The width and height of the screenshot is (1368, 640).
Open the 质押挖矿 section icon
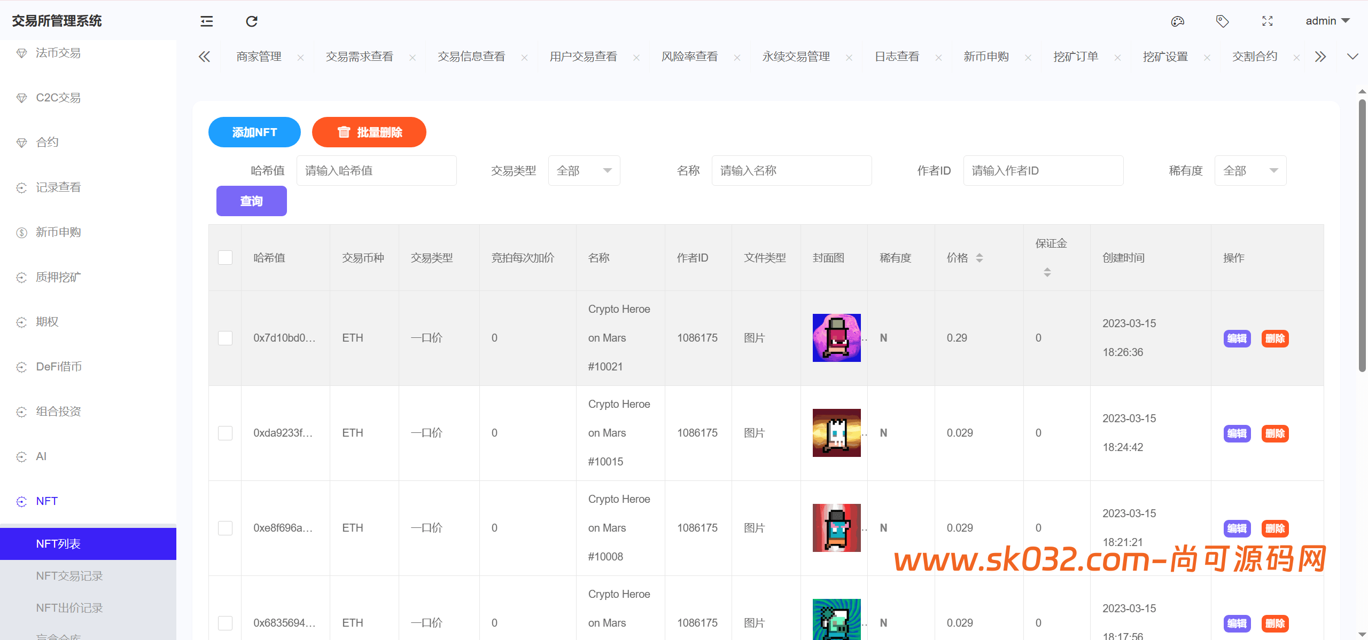coord(21,277)
